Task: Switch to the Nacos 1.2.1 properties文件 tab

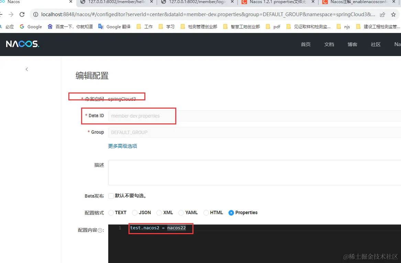Action: [278, 2]
